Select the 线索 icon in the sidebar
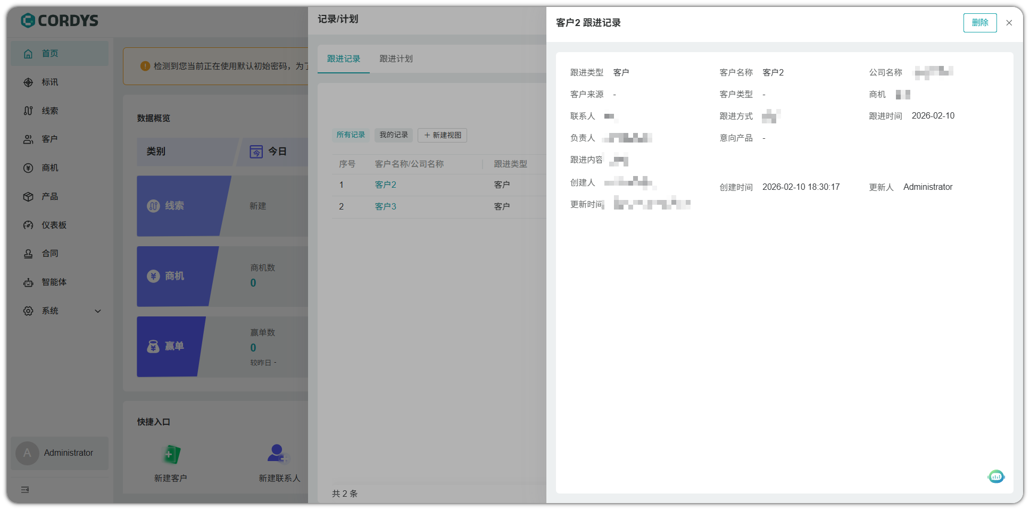 [28, 111]
